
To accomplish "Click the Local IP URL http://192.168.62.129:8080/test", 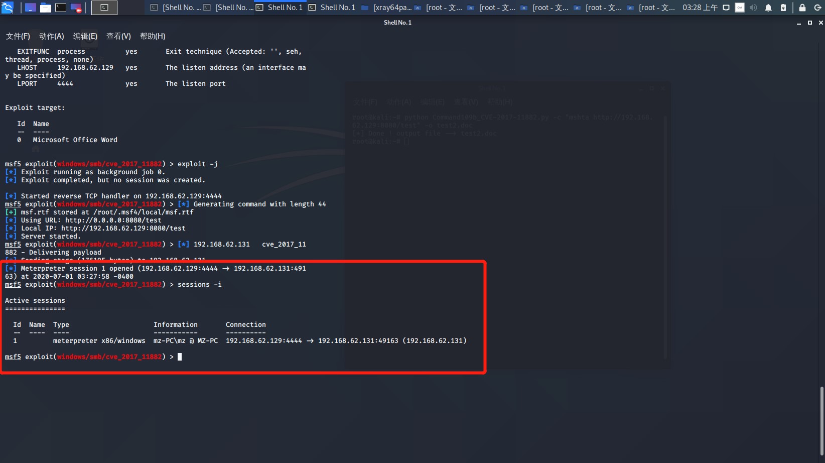I will 123,228.
